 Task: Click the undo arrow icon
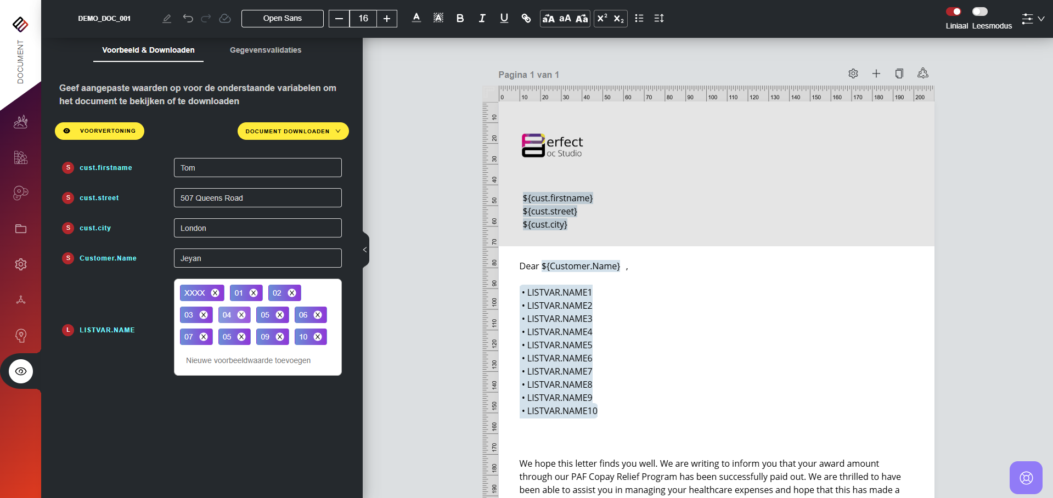point(188,18)
